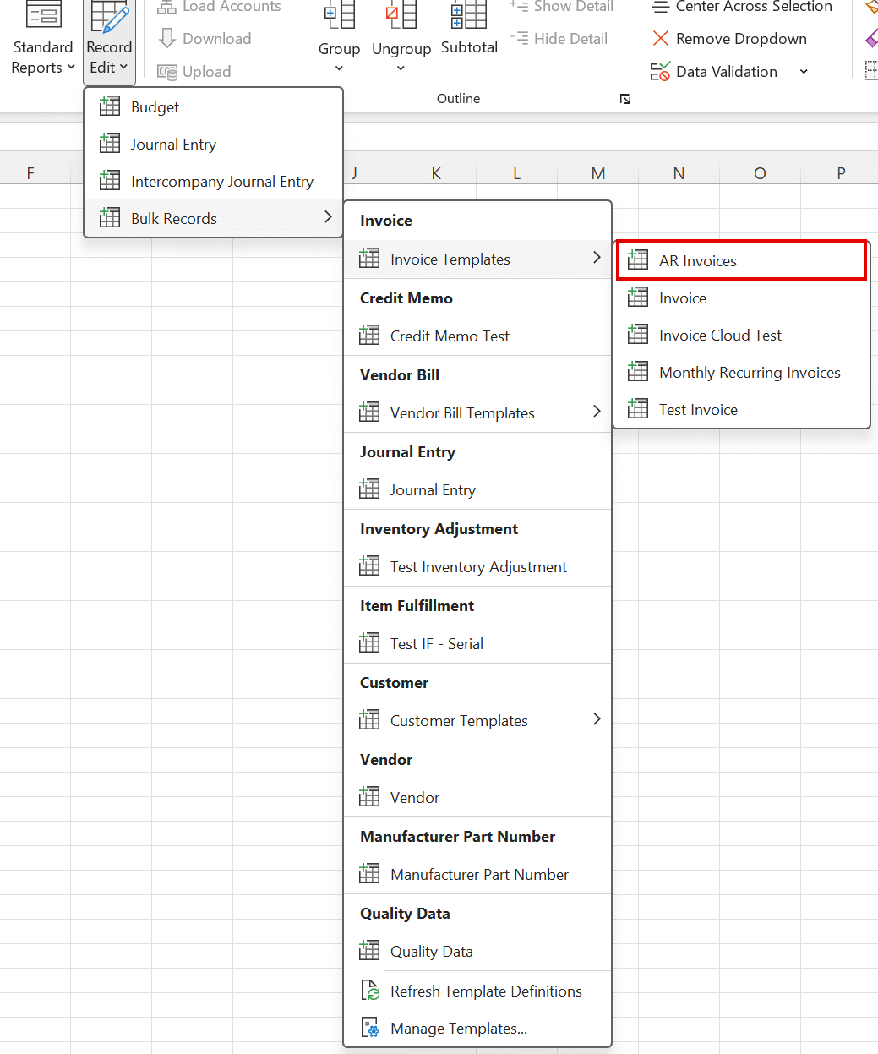Open the Invoice Templates submenu
This screenshot has width=878, height=1054.
click(477, 259)
